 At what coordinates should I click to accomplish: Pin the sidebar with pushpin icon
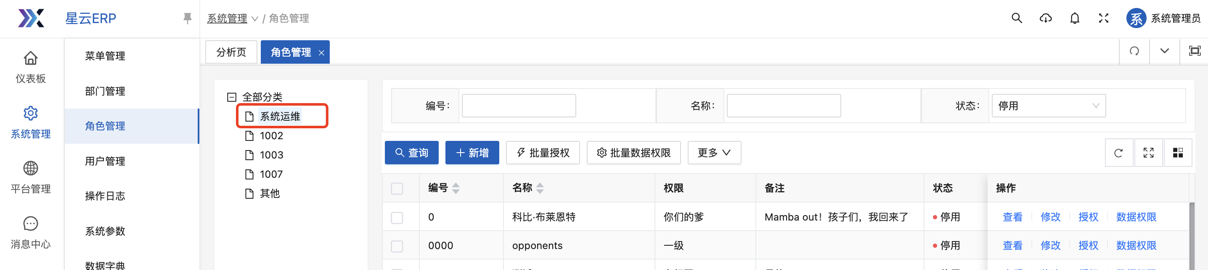click(x=187, y=18)
